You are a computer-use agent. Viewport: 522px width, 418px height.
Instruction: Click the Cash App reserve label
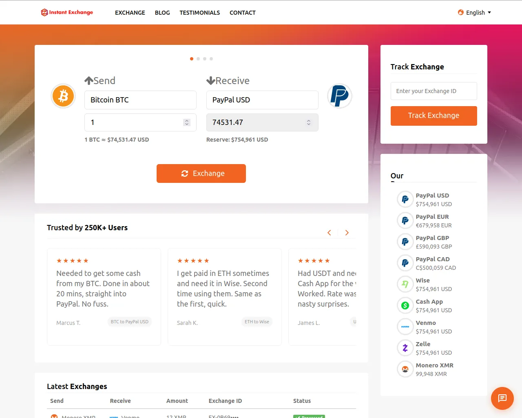tap(429, 302)
